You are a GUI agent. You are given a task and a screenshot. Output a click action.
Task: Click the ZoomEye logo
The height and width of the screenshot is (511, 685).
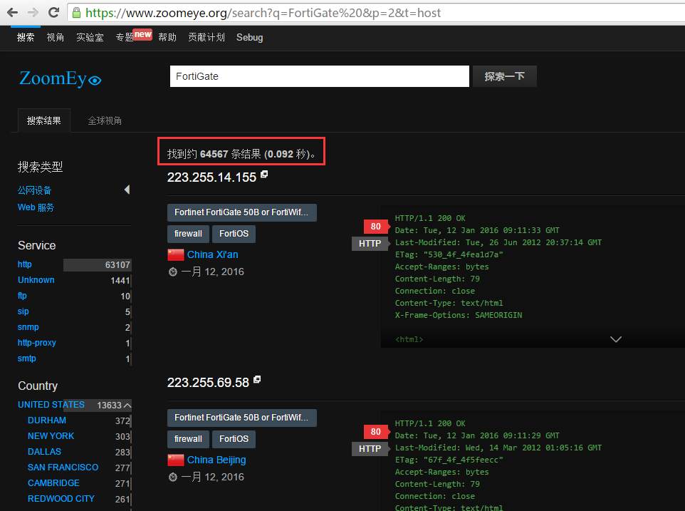(x=60, y=78)
